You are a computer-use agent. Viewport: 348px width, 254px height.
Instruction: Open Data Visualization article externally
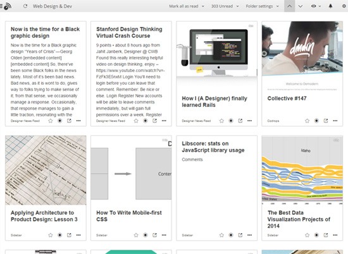coord(326,235)
